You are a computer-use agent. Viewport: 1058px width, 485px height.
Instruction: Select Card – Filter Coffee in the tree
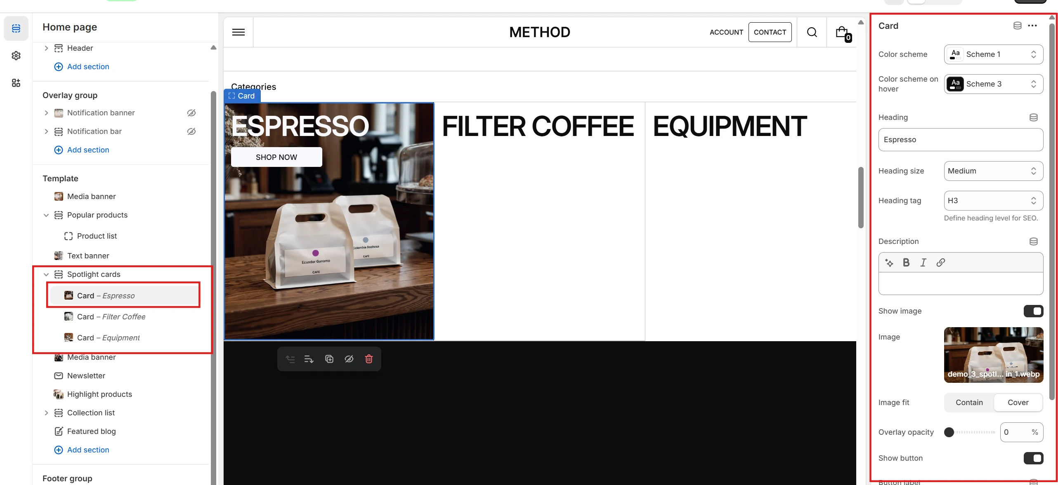(x=111, y=316)
